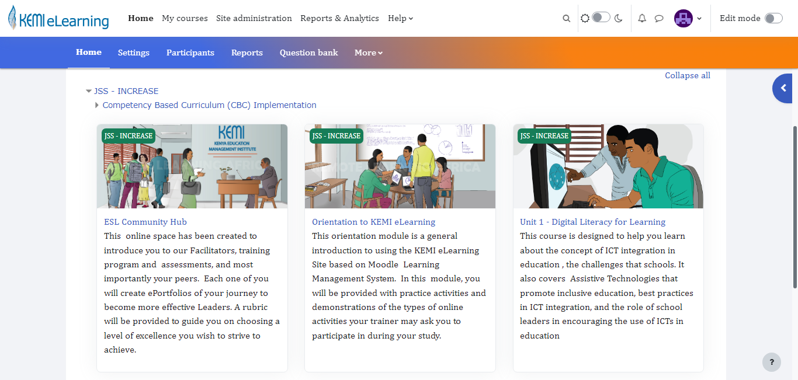Select the Home tab in orange bar

click(89, 52)
